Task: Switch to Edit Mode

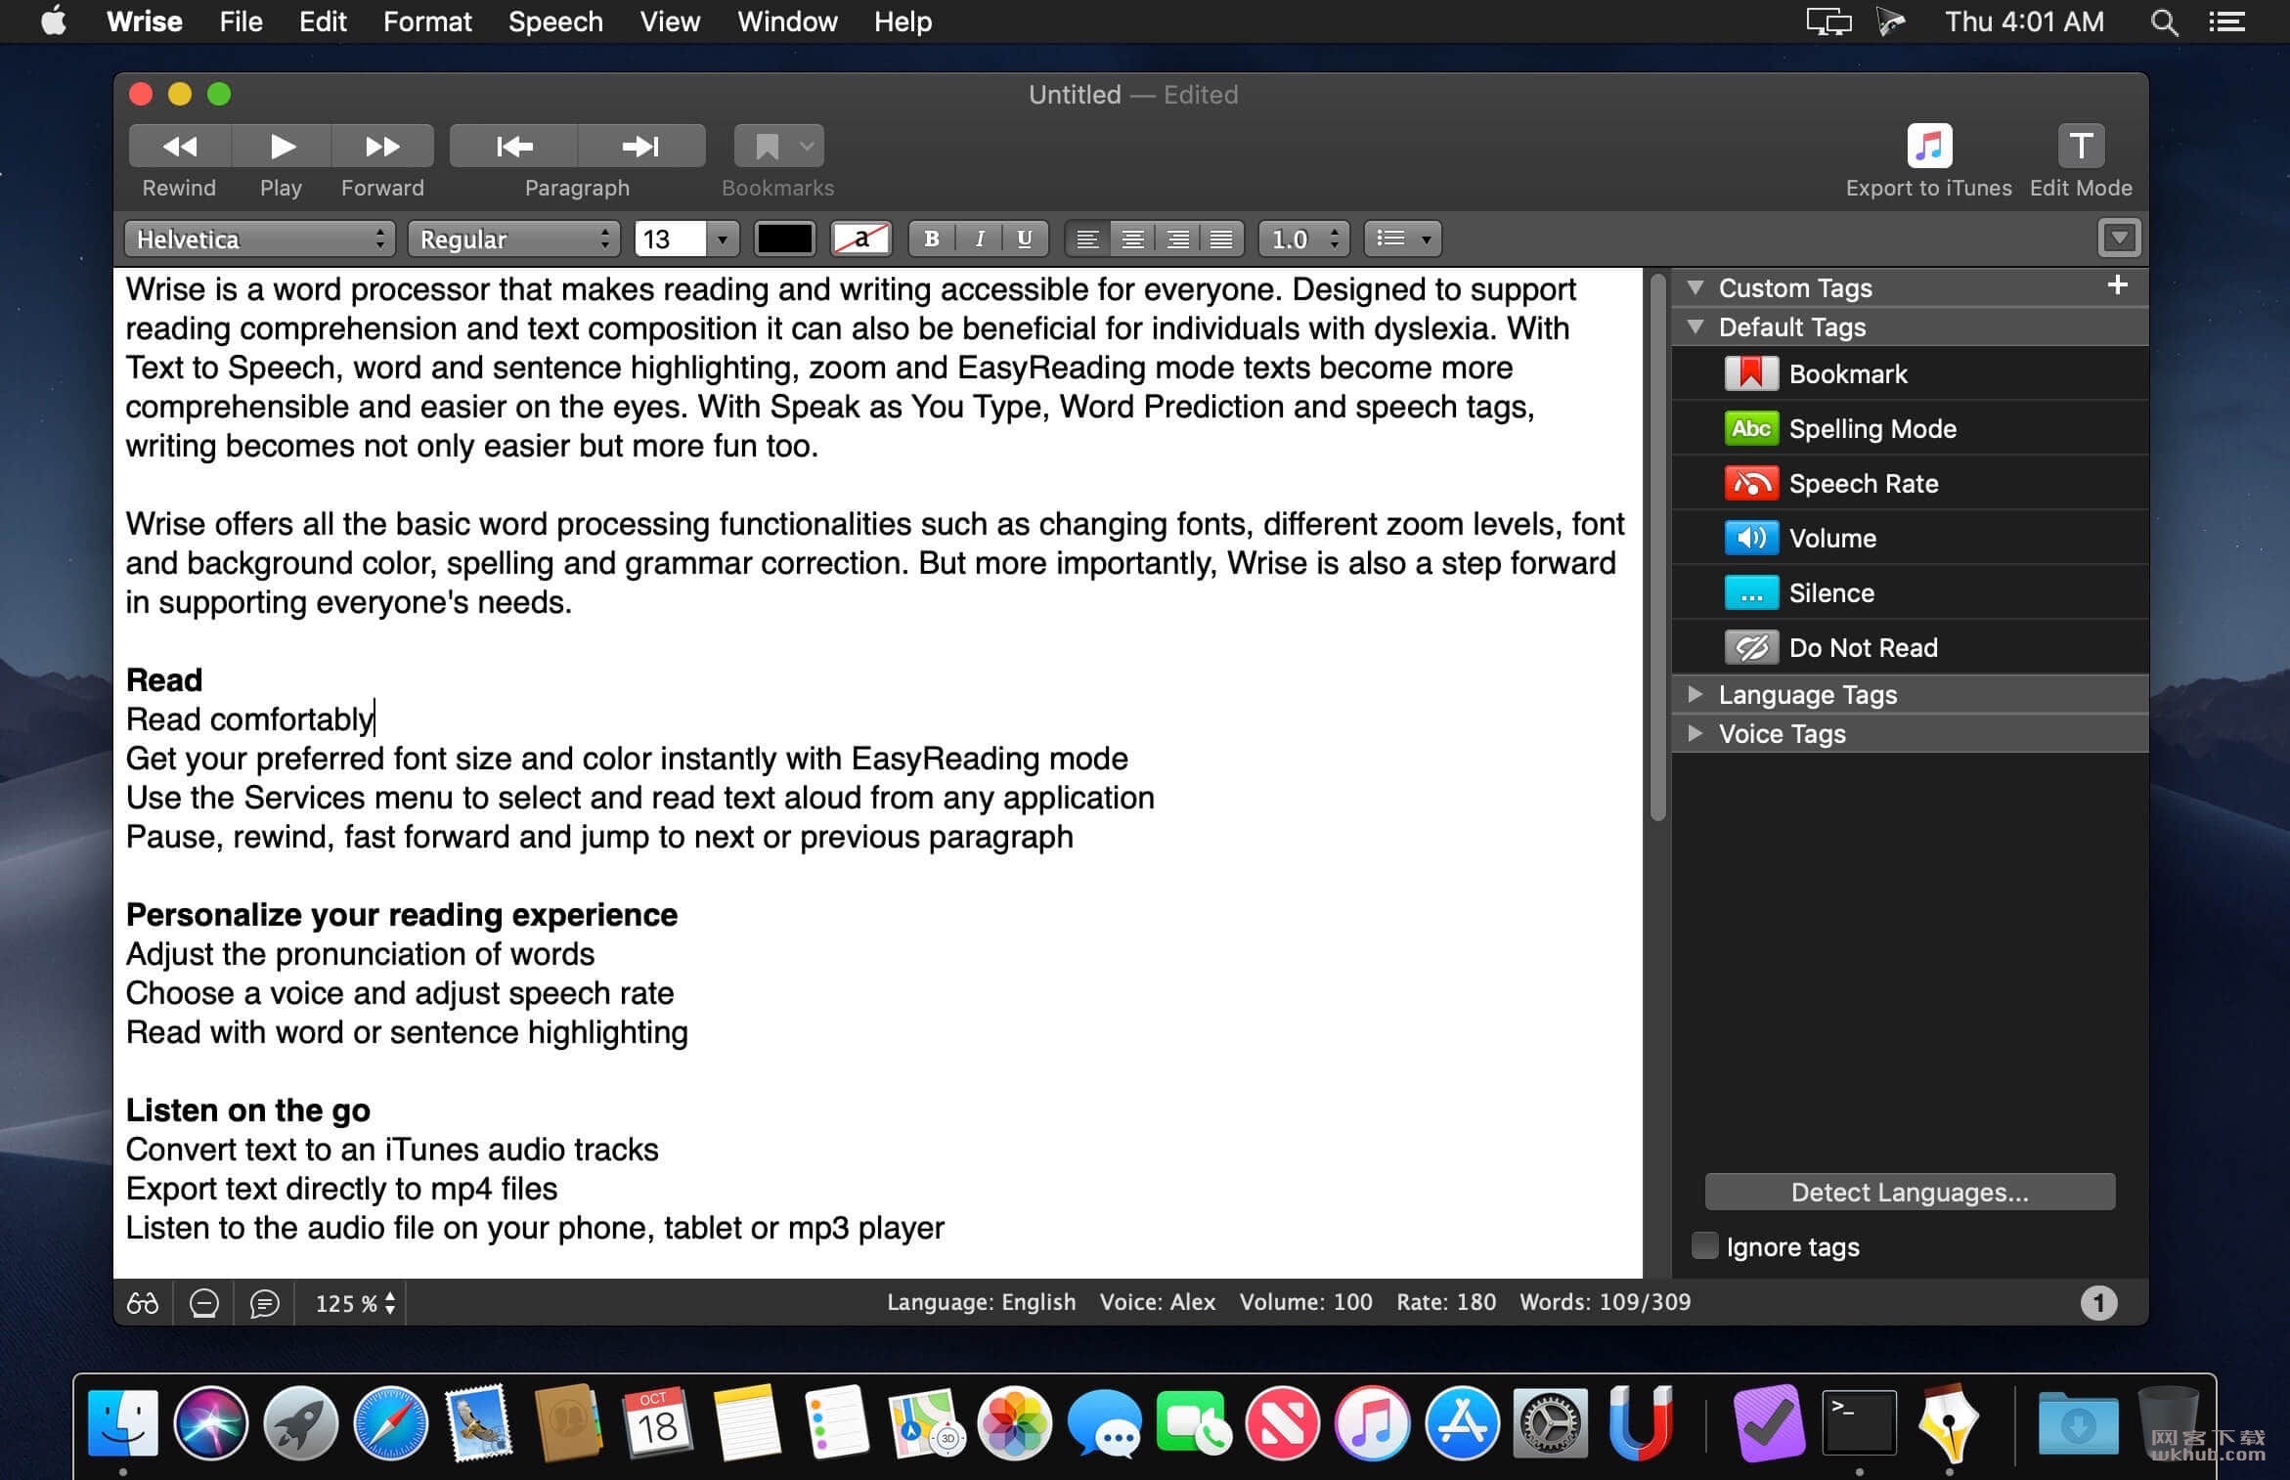Action: coord(2081,147)
